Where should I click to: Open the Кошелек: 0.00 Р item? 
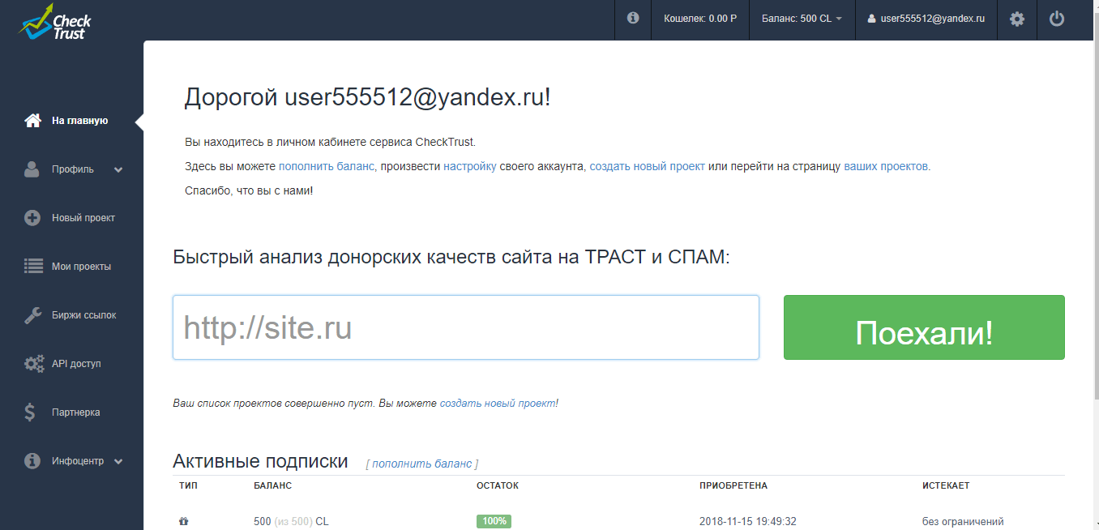[699, 19]
